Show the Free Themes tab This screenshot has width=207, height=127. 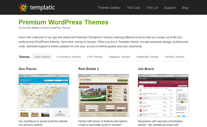(95, 57)
